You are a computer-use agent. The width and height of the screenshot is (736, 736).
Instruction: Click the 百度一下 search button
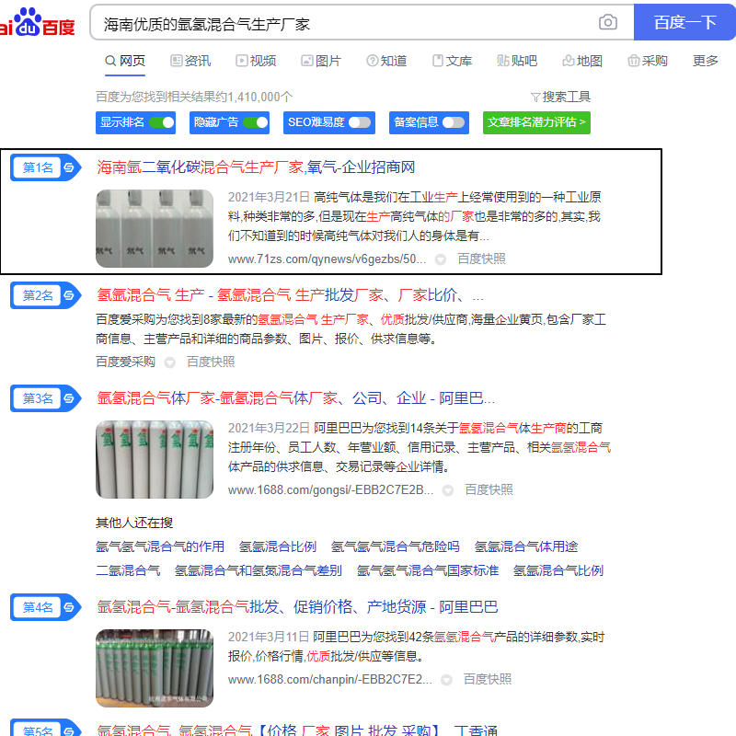[684, 22]
